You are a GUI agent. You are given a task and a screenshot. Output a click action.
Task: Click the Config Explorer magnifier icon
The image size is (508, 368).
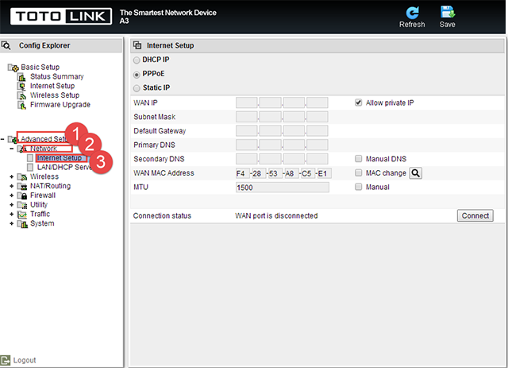[6, 45]
